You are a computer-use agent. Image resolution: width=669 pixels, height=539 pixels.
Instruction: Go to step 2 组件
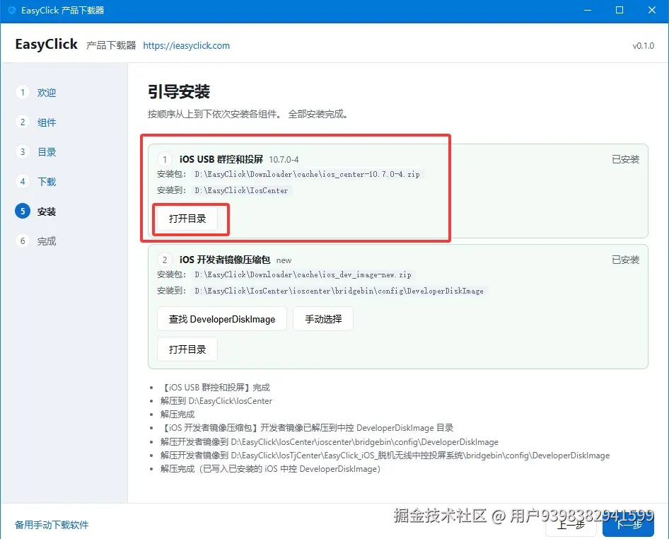[x=36, y=122]
